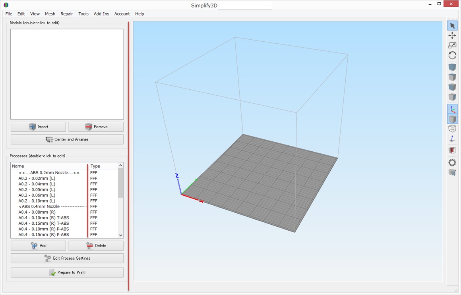Sort processes by Name column header
Screen dimensions: 461x295
tap(49, 166)
